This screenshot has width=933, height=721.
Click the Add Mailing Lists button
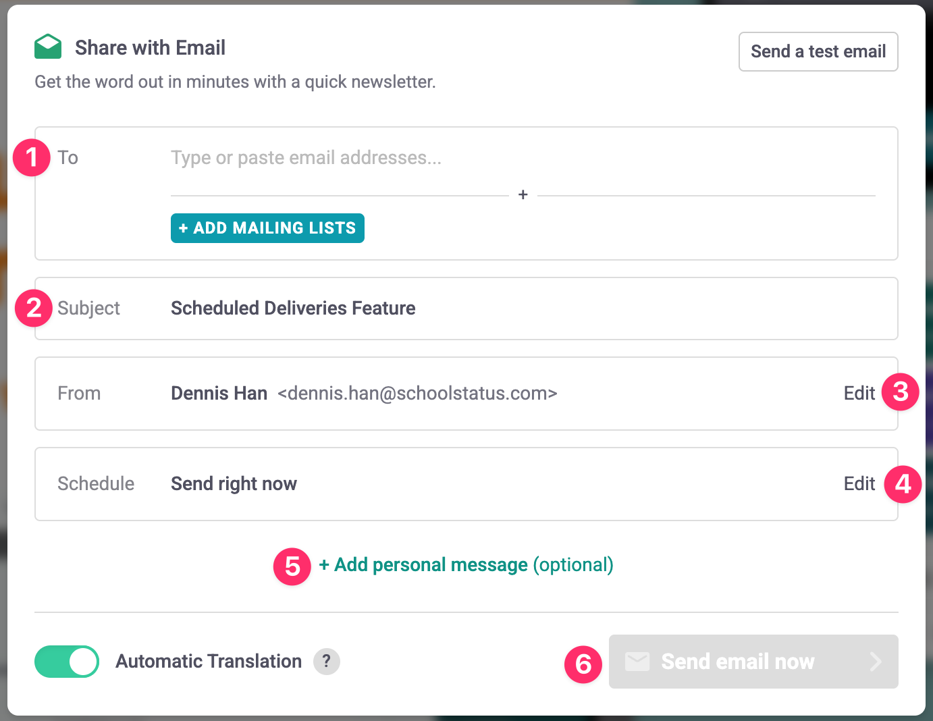tap(267, 228)
